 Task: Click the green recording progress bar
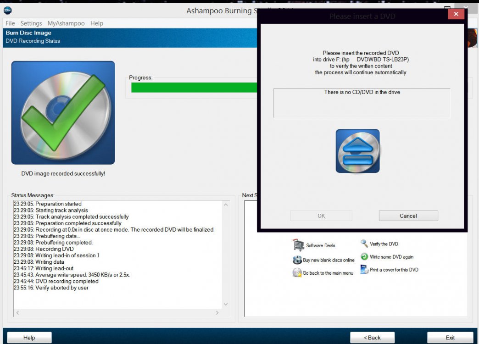point(194,88)
